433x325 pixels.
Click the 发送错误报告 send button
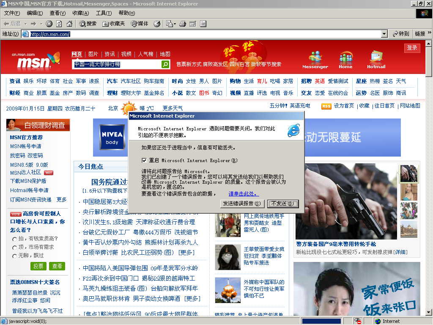pyautogui.click(x=242, y=204)
